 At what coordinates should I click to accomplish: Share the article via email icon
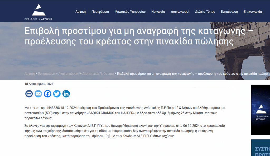[38, 94]
